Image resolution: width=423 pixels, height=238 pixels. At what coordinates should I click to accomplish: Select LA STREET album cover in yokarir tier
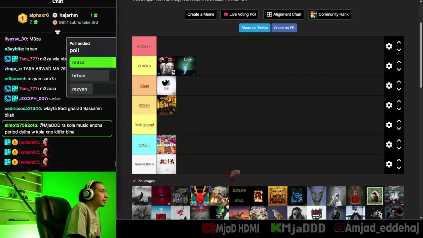tap(166, 144)
